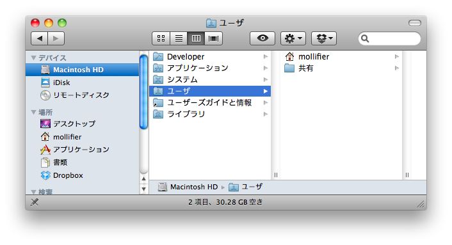Screen dimensions: 452x245
Task: Select the アプリケーション folder in column
Action: [210, 68]
